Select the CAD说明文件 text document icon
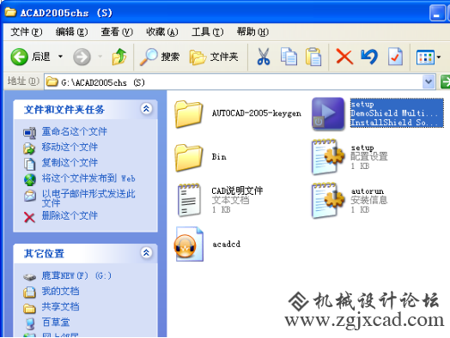Viewport: 450px width, 338px height. tap(189, 200)
